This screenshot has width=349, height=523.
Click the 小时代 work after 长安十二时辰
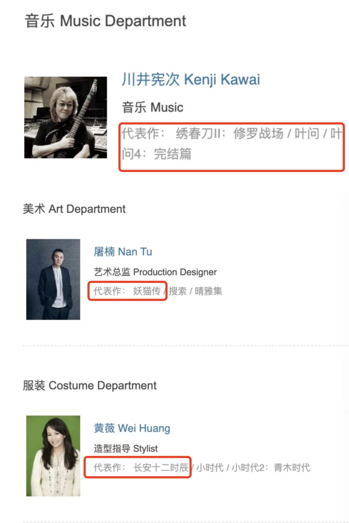click(210, 467)
